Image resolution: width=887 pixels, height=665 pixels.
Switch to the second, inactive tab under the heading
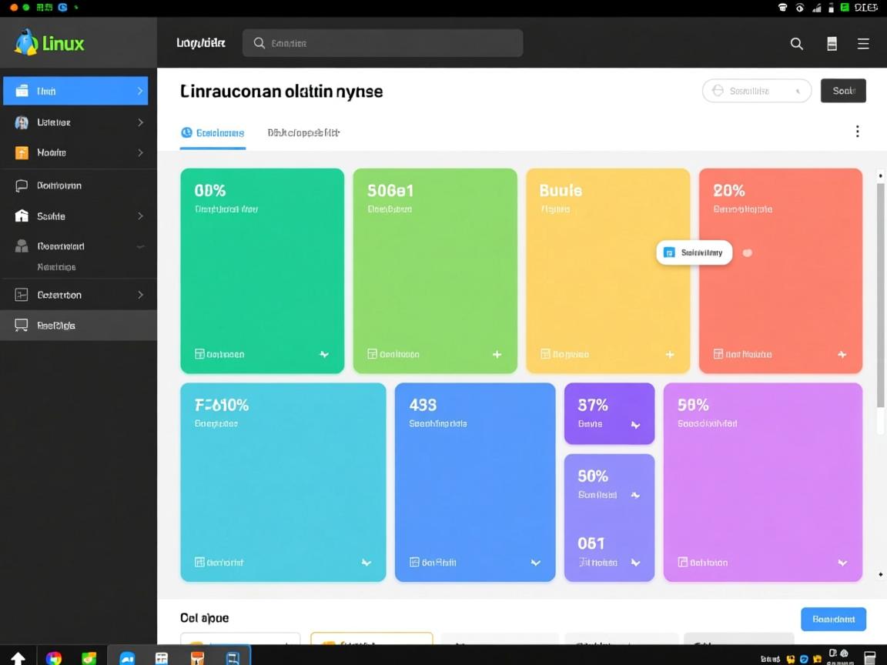pos(303,132)
